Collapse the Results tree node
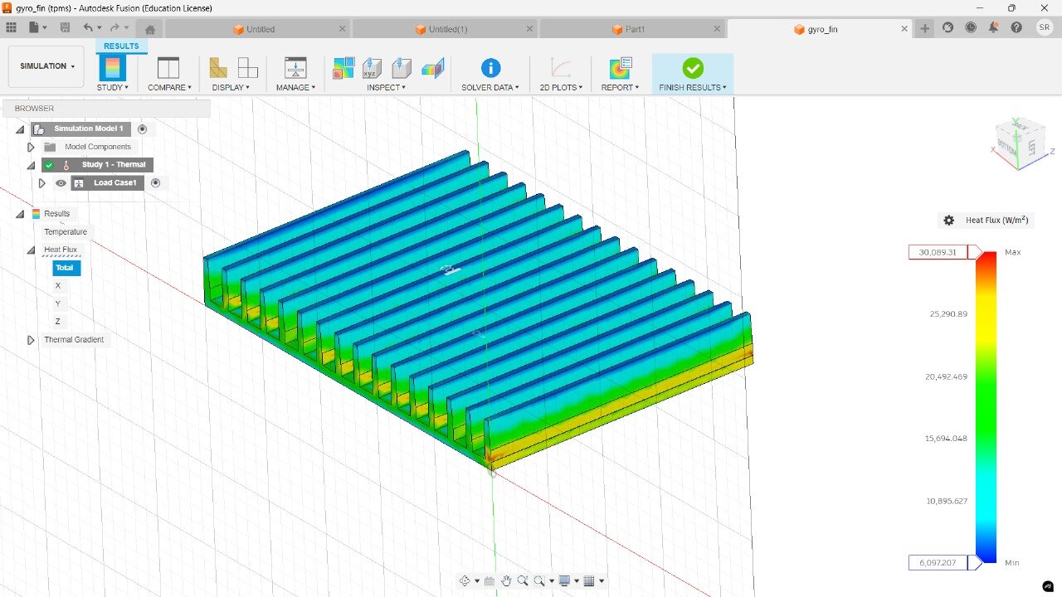 (x=20, y=214)
